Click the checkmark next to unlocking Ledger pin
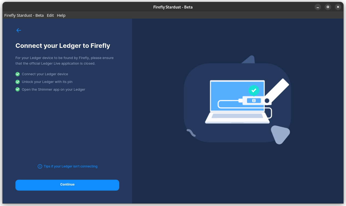The width and height of the screenshot is (346, 206). point(17,82)
